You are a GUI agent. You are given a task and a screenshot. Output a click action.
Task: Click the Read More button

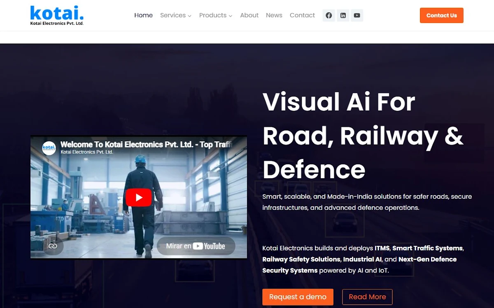[x=367, y=297]
